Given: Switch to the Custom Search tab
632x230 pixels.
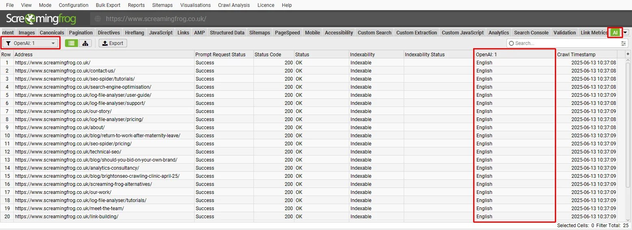Looking at the screenshot, I should pos(374,33).
